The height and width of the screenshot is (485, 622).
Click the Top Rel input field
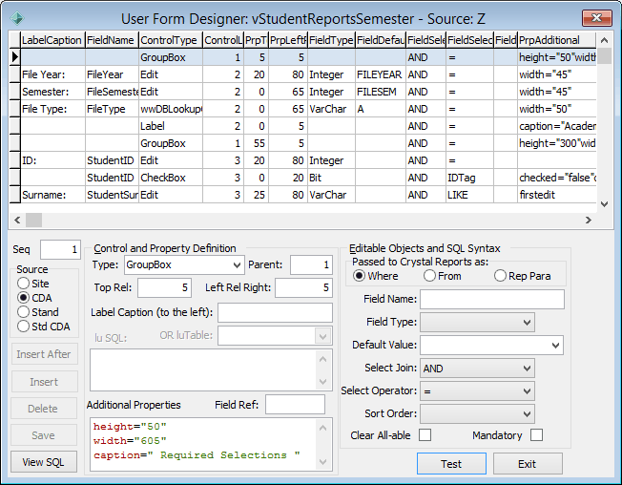pyautogui.click(x=165, y=287)
